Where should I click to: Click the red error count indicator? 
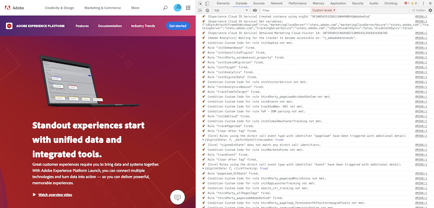pos(407,3)
